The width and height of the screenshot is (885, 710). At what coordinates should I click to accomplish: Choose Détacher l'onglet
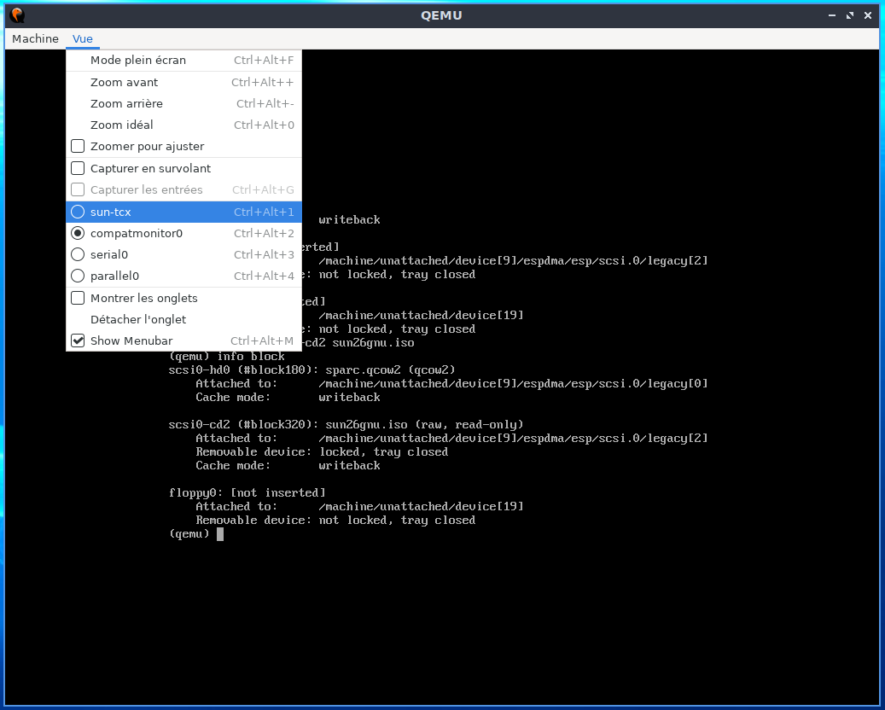184,320
